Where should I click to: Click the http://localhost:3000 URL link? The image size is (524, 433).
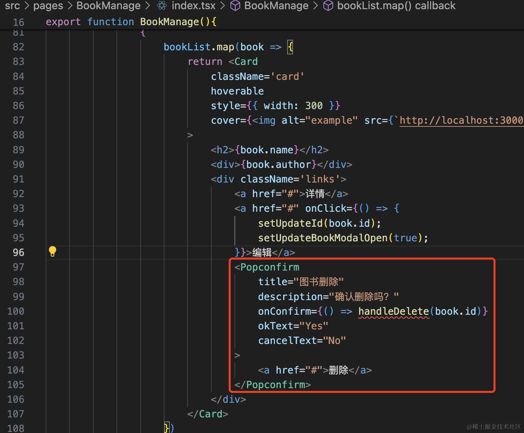coord(461,120)
